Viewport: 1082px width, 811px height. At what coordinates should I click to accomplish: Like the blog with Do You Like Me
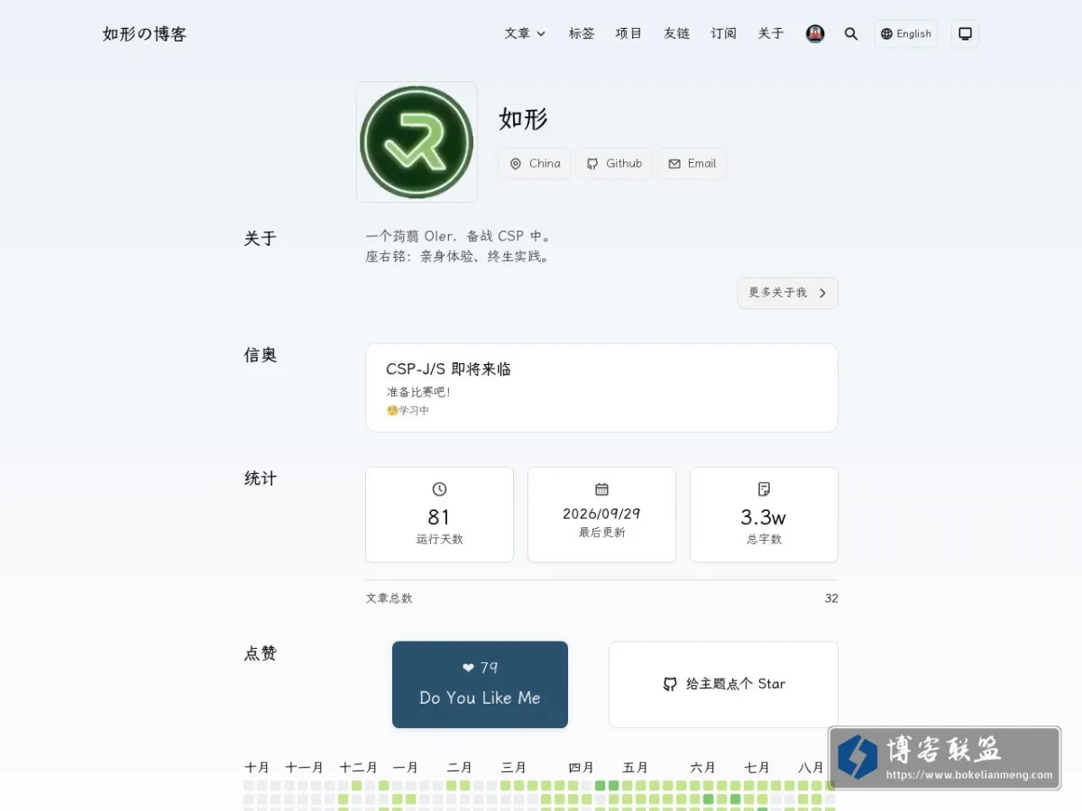(480, 685)
